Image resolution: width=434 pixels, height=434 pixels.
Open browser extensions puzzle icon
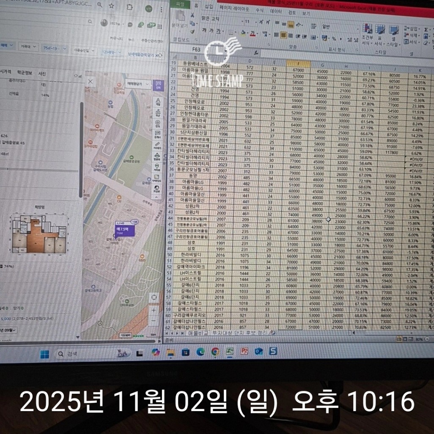129,7
